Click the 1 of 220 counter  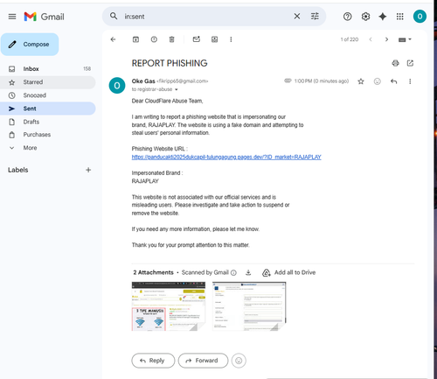click(x=350, y=39)
